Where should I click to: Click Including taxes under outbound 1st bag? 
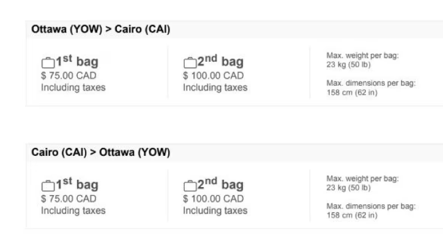73,88
